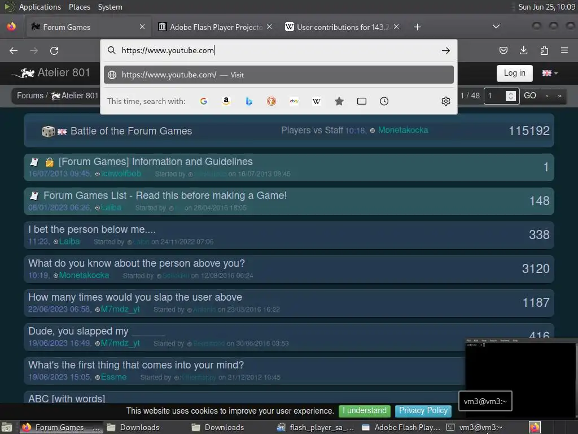Open the Places menu

80,7
